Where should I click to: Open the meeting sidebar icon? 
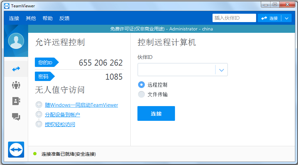pos(16,85)
